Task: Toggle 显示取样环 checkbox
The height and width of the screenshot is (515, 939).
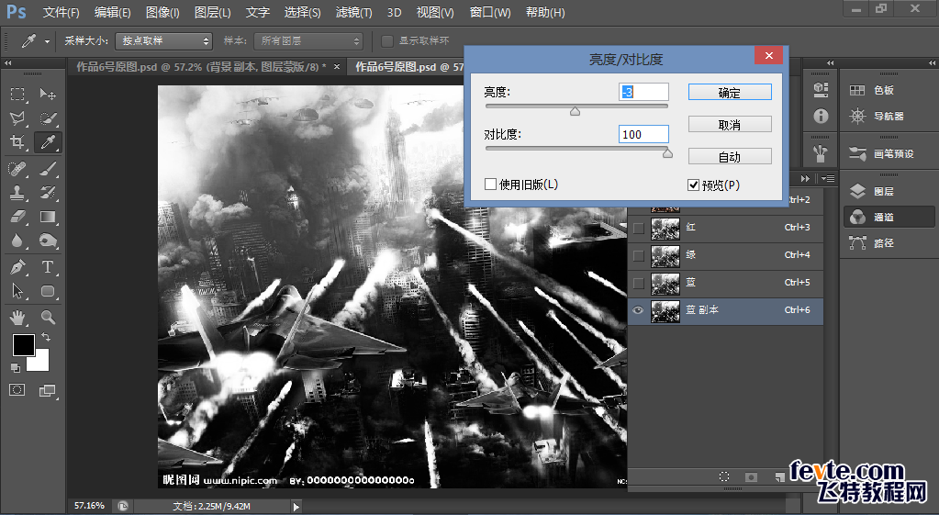Action: [387, 40]
